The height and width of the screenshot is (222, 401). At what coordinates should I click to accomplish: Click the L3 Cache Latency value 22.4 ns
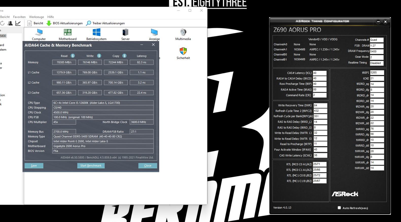(141, 93)
